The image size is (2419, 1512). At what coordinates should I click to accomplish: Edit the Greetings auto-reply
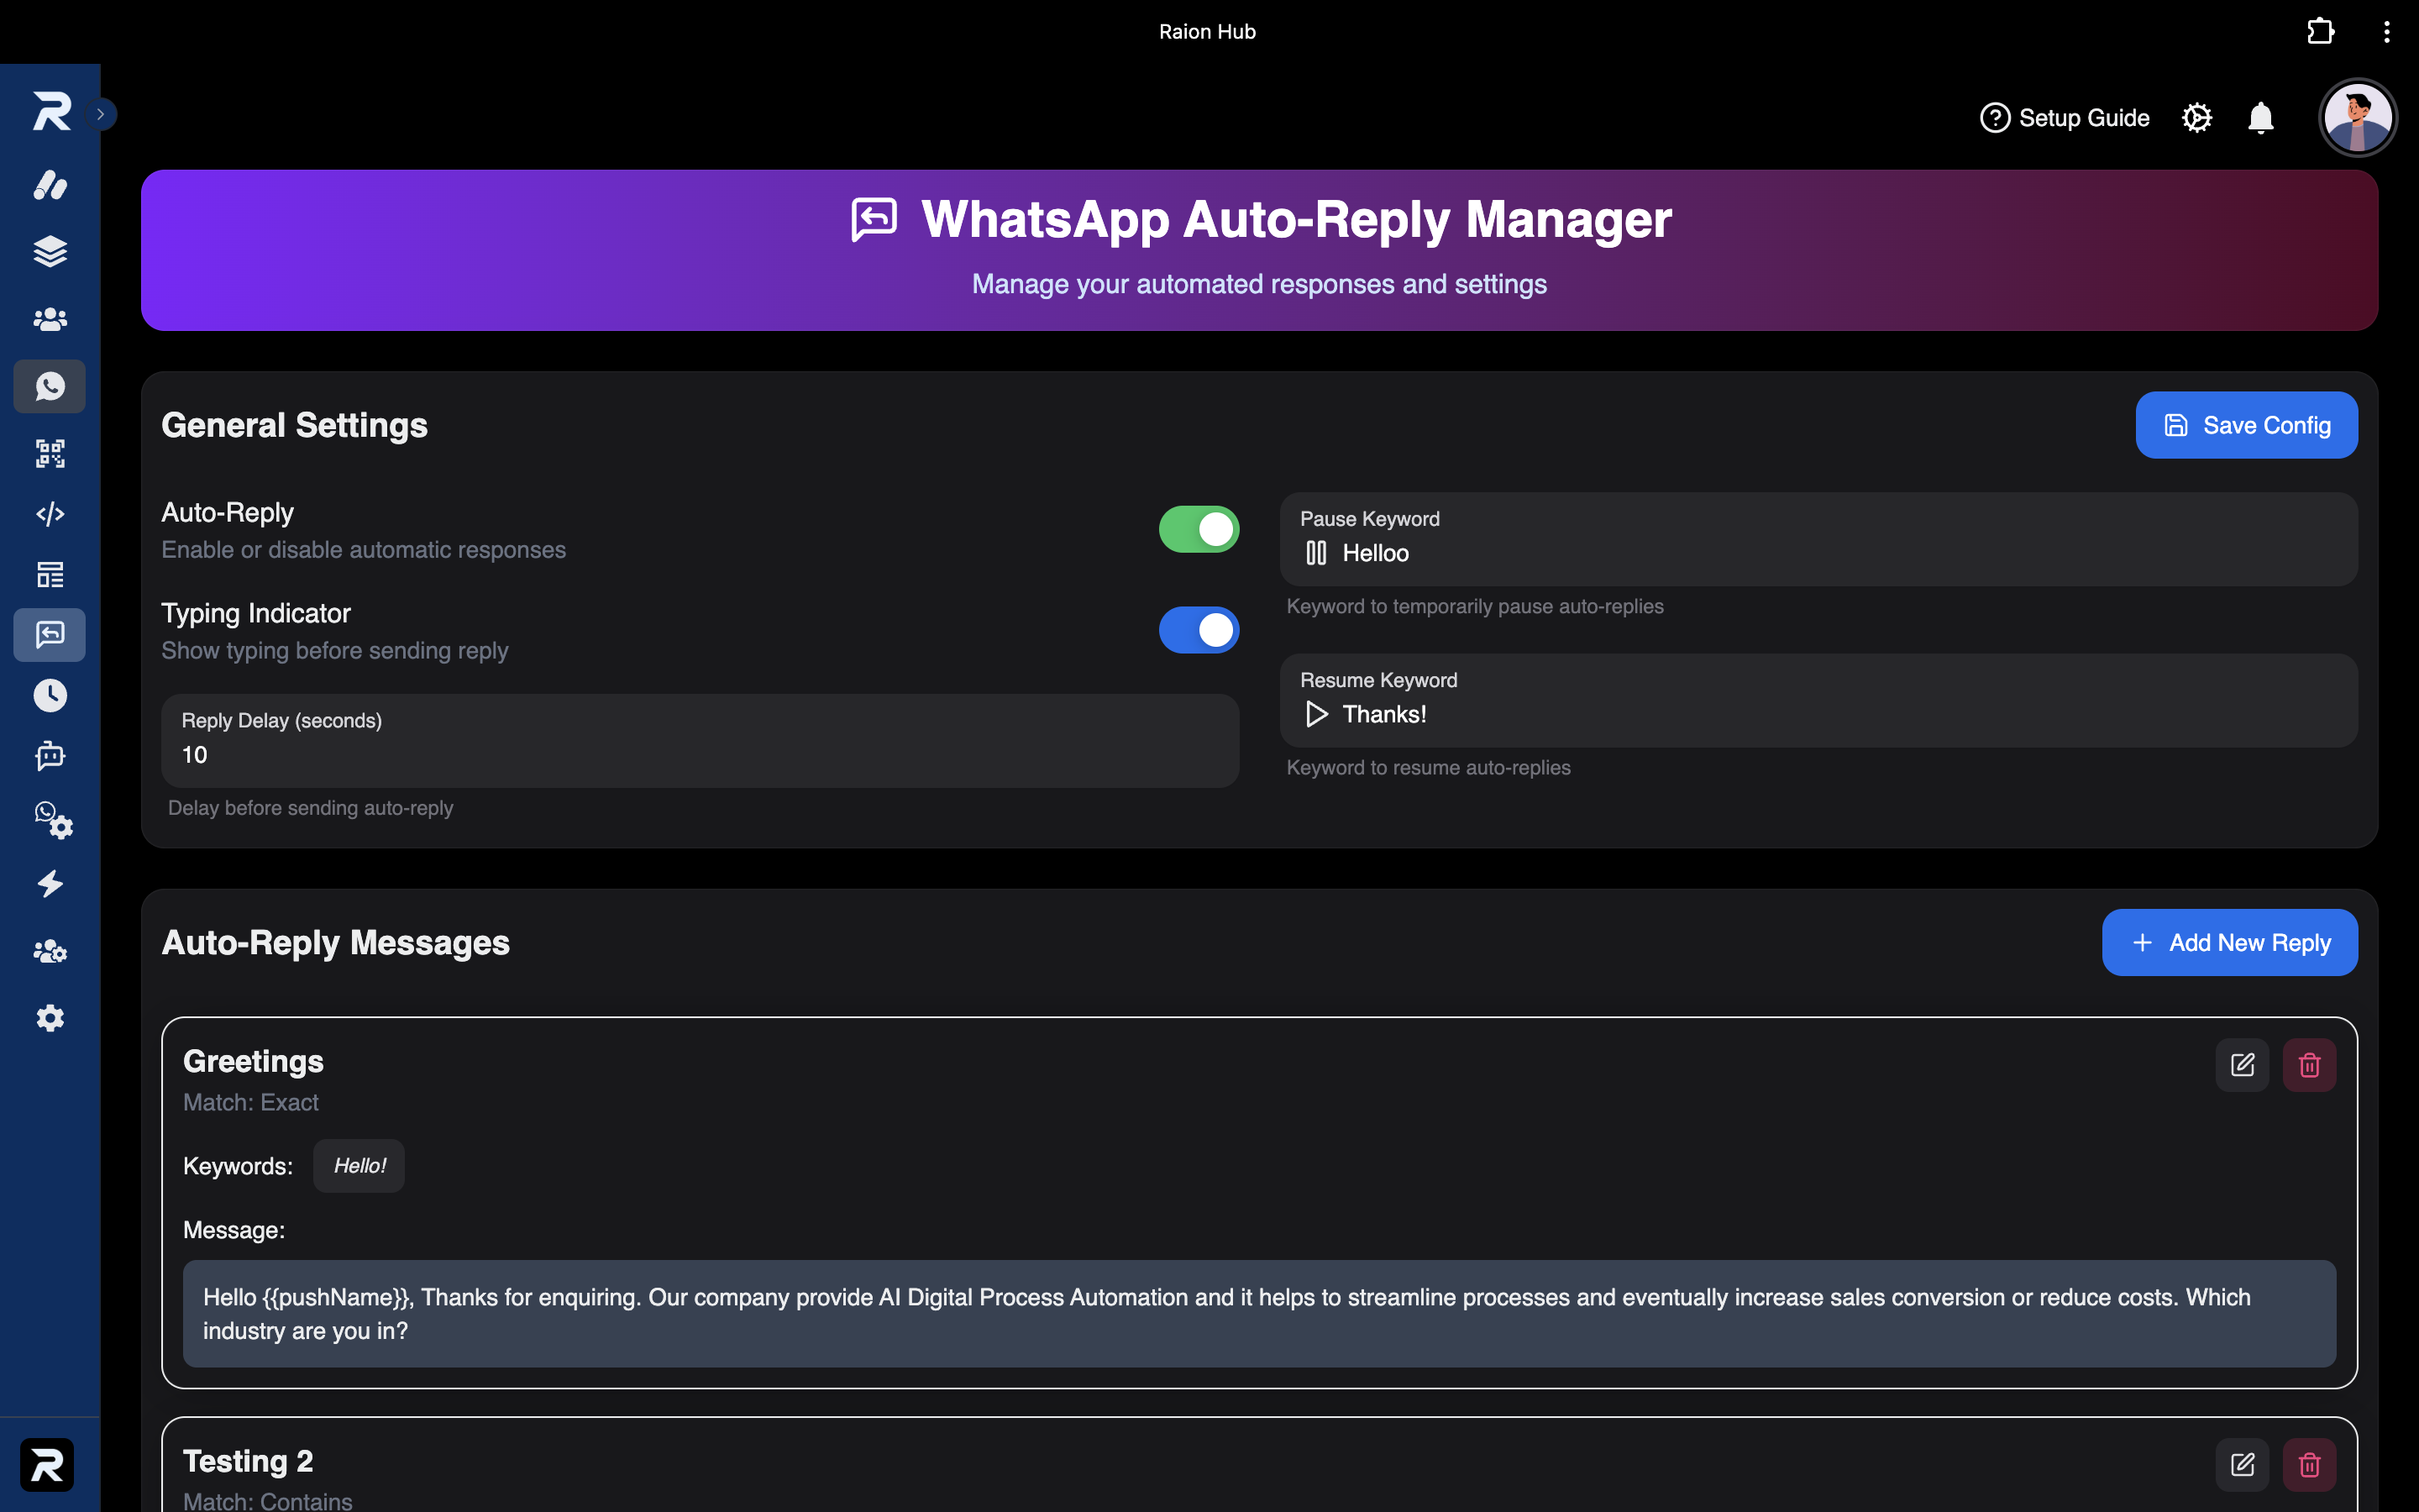tap(2242, 1065)
